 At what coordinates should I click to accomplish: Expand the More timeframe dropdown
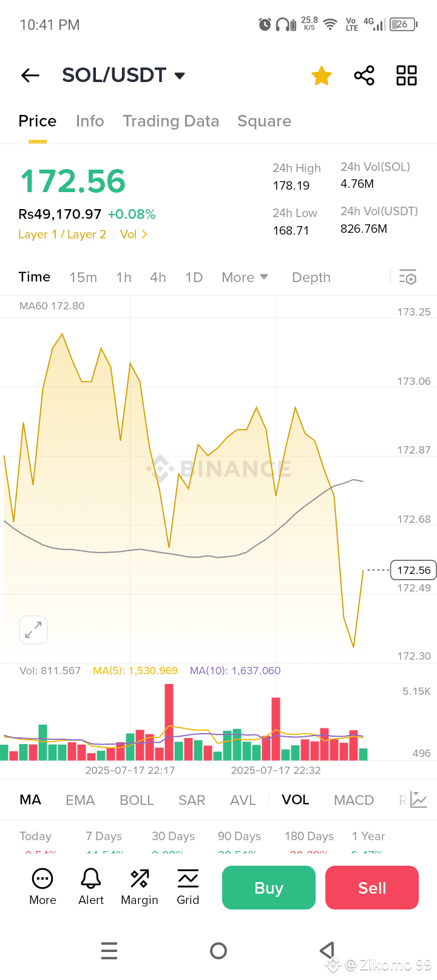click(245, 277)
